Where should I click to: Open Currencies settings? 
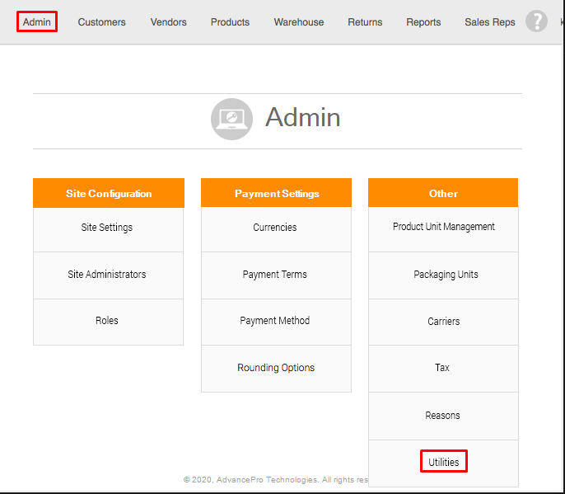pos(275,228)
